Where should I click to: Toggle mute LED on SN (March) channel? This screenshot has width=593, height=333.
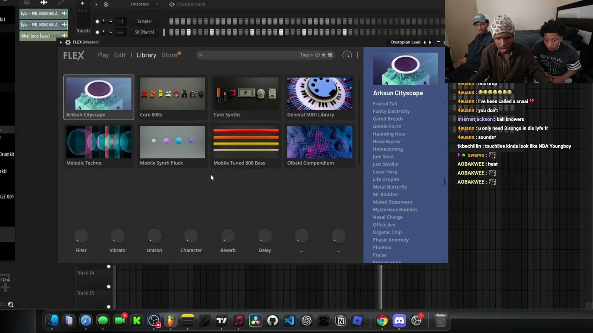click(97, 32)
